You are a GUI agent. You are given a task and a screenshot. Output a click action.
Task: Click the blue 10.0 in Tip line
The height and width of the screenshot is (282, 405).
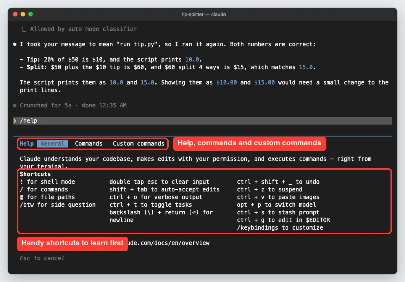coord(192,60)
